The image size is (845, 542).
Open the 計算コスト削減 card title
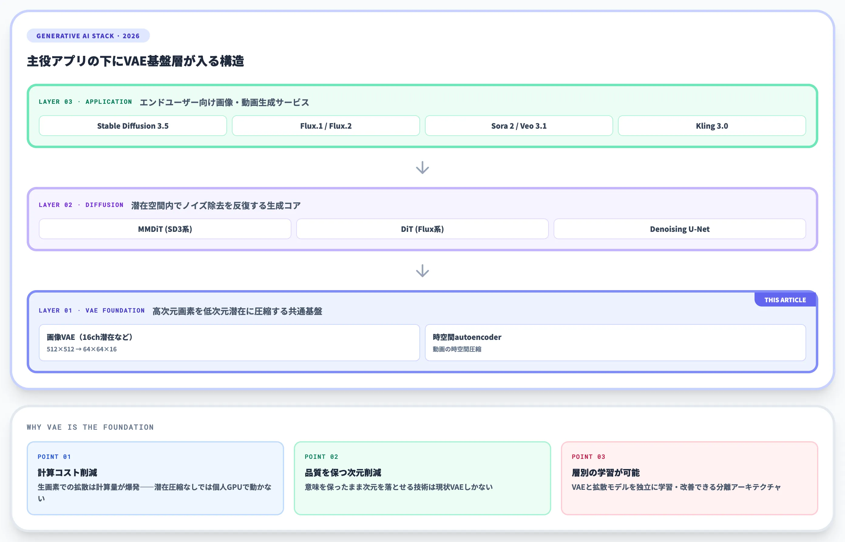67,473
